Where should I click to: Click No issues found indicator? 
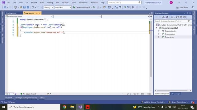28,94
